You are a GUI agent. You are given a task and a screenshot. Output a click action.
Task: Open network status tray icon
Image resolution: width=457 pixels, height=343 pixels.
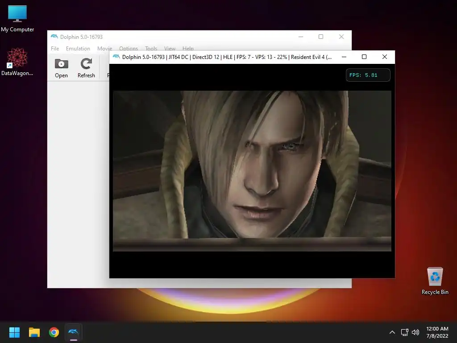tap(404, 332)
